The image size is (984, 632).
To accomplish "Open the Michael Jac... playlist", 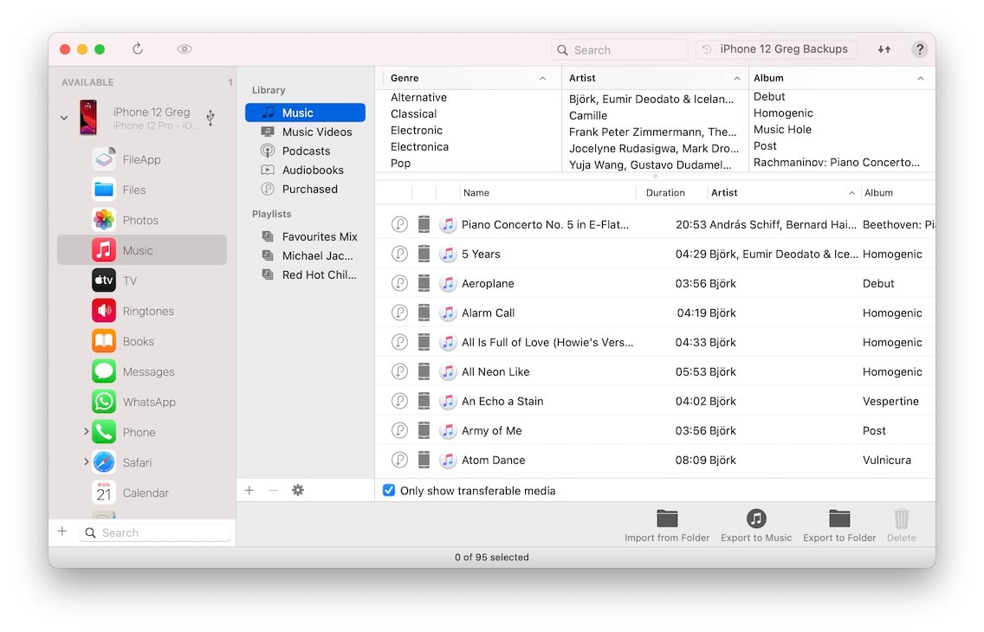I will tap(305, 255).
